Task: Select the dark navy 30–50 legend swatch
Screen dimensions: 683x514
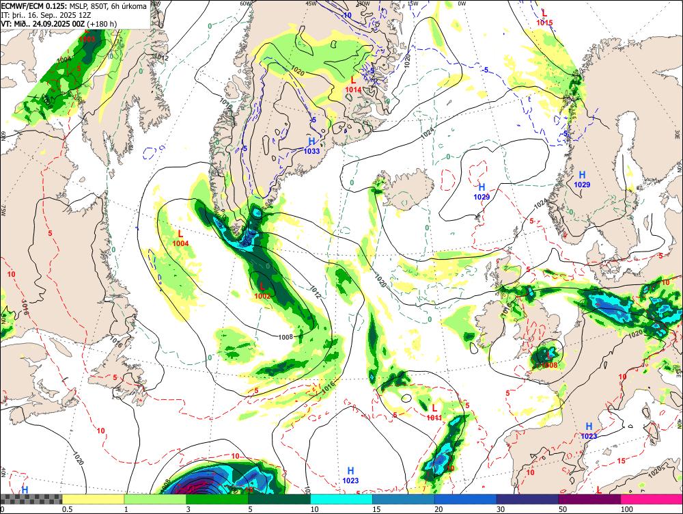Action: [527, 499]
